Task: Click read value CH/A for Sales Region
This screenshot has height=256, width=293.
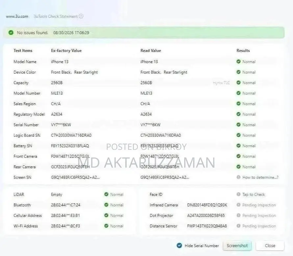Action: [x=145, y=104]
